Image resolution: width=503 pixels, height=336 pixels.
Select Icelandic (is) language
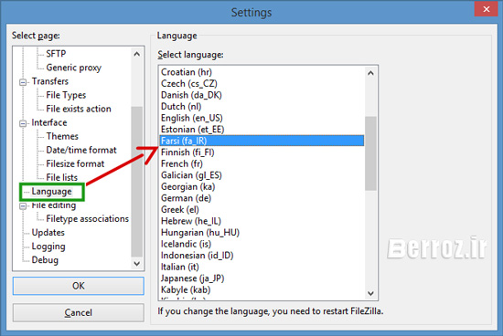[x=262, y=244]
